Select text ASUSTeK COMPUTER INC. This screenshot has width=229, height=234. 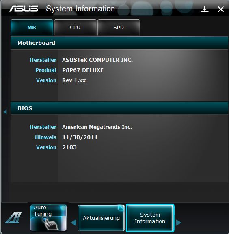coord(97,60)
